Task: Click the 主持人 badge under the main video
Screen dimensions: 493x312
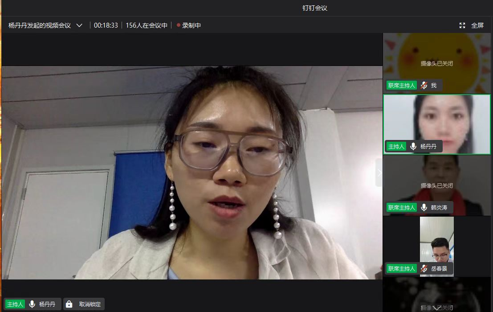Action: (x=16, y=304)
